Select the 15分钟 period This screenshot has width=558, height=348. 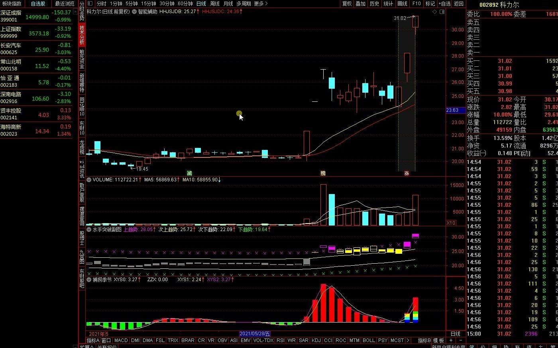click(149, 4)
